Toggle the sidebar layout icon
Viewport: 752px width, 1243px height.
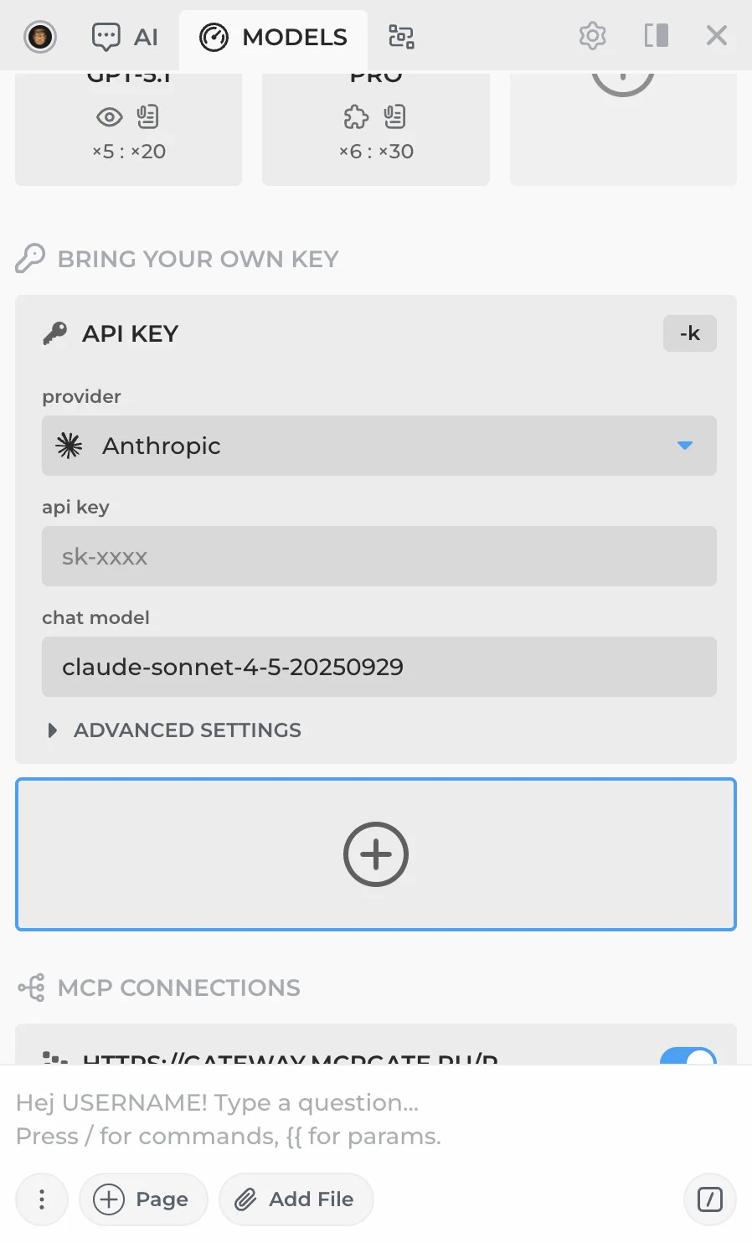click(656, 36)
